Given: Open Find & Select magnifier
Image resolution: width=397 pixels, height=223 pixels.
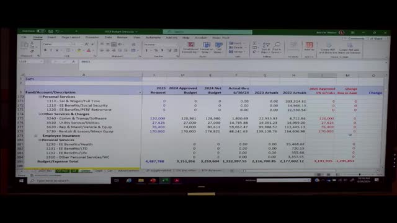Looking at the screenshot, I should click(x=277, y=48).
